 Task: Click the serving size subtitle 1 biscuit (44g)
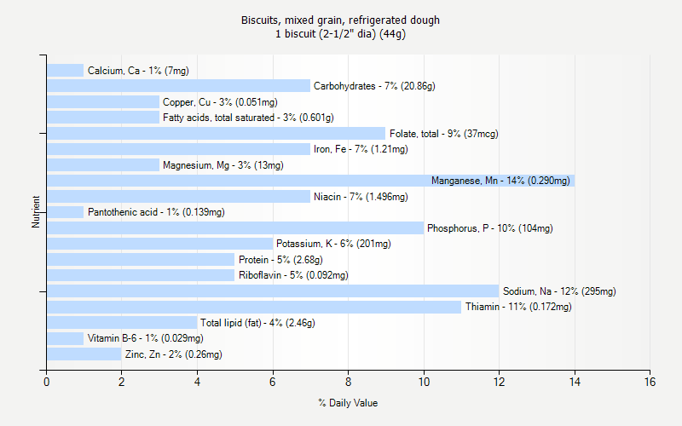pos(340,33)
